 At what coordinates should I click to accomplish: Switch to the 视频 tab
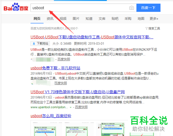[x=63, y=19]
